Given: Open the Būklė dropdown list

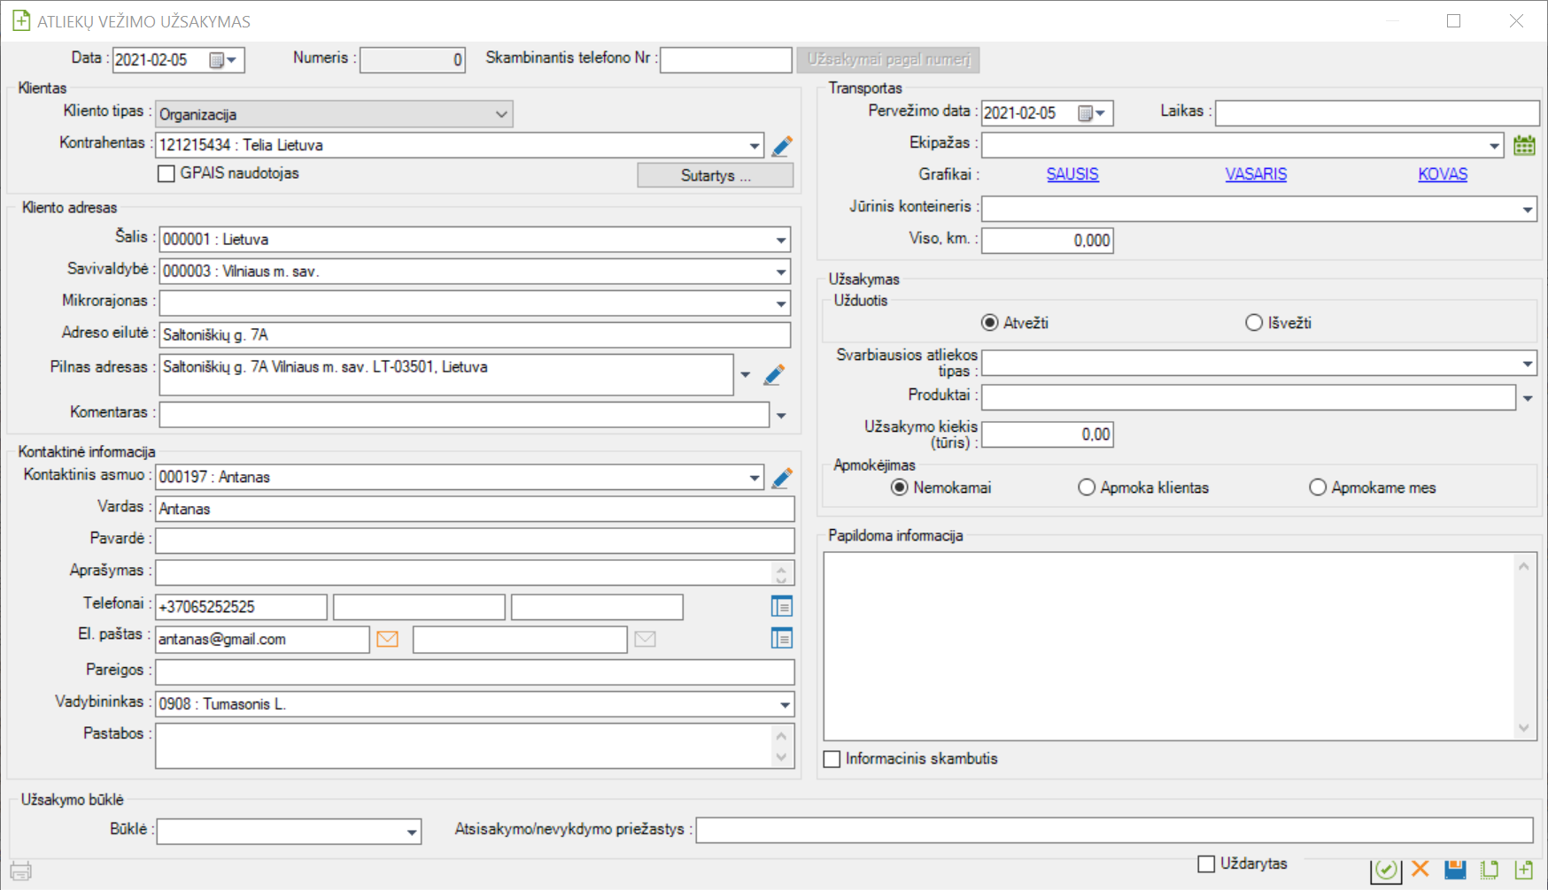Looking at the screenshot, I should pyautogui.click(x=412, y=832).
